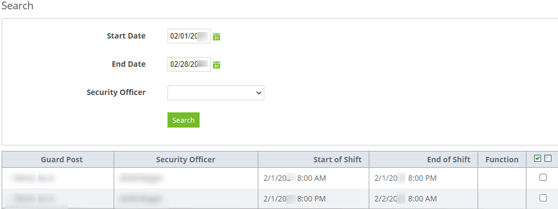Focus the End Date input field
The height and width of the screenshot is (209, 558).
click(x=189, y=65)
